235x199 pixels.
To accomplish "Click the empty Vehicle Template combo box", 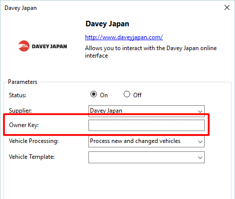I will [147, 157].
